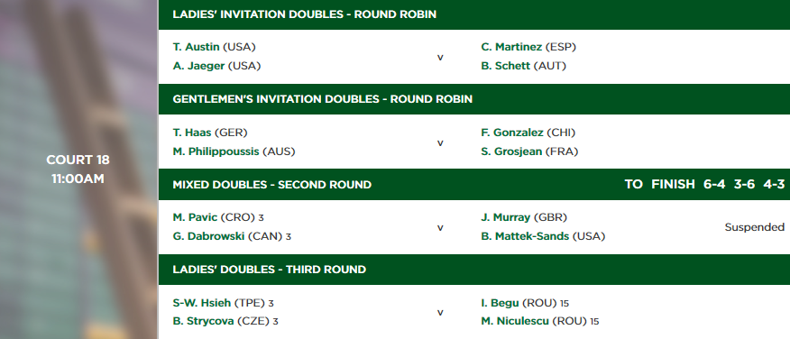790x339 pixels.
Task: Open M. Philippoussis player page
Action: [216, 151]
